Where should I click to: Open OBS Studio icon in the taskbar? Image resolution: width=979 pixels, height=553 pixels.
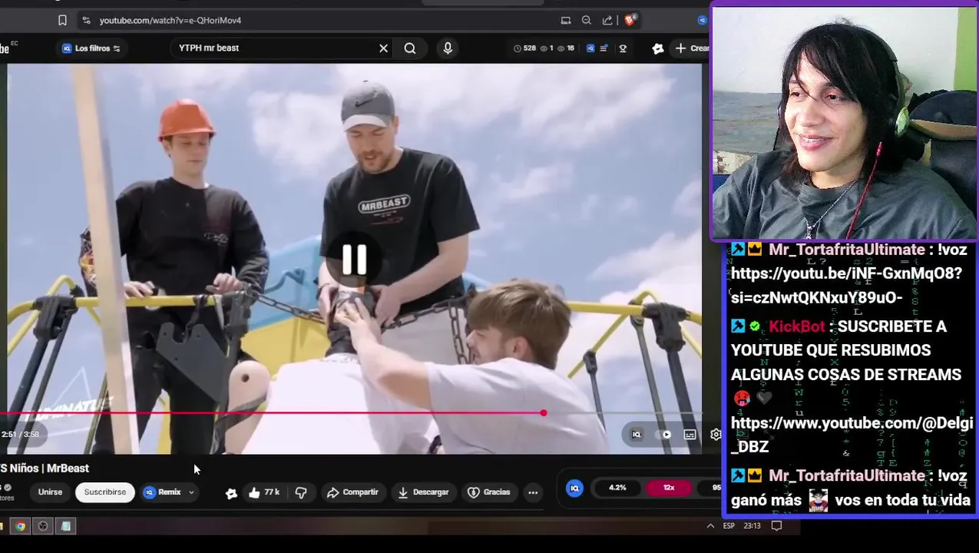tap(43, 526)
